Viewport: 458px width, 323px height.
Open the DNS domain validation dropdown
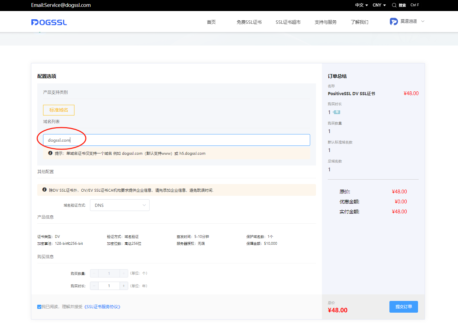tap(120, 205)
